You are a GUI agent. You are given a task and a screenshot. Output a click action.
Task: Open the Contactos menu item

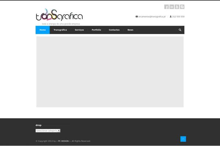pyautogui.click(x=114, y=30)
